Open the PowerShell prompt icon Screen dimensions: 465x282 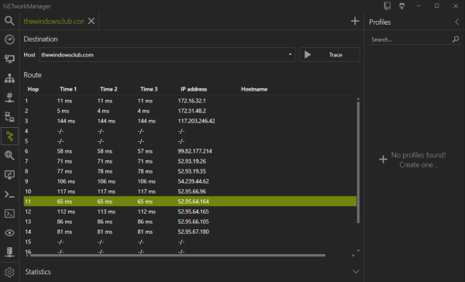pyautogui.click(x=9, y=194)
